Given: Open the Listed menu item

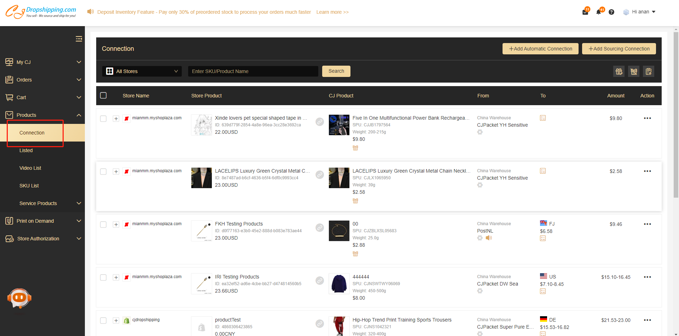Looking at the screenshot, I should pyautogui.click(x=26, y=150).
